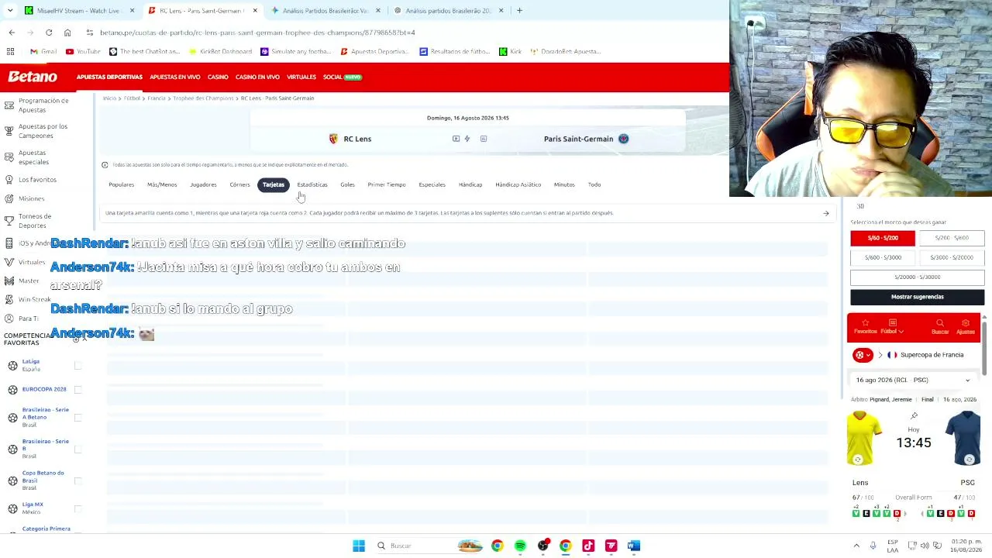This screenshot has height=558, width=992.
Task: Select the S/20000 - S/30000 amount option
Action: (917, 277)
